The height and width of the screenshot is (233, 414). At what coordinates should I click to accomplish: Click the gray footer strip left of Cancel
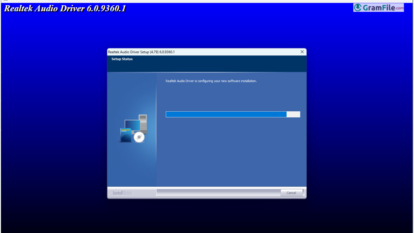(x=218, y=193)
